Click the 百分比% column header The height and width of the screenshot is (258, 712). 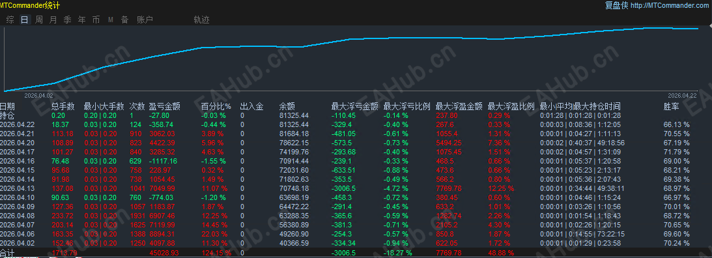216,106
